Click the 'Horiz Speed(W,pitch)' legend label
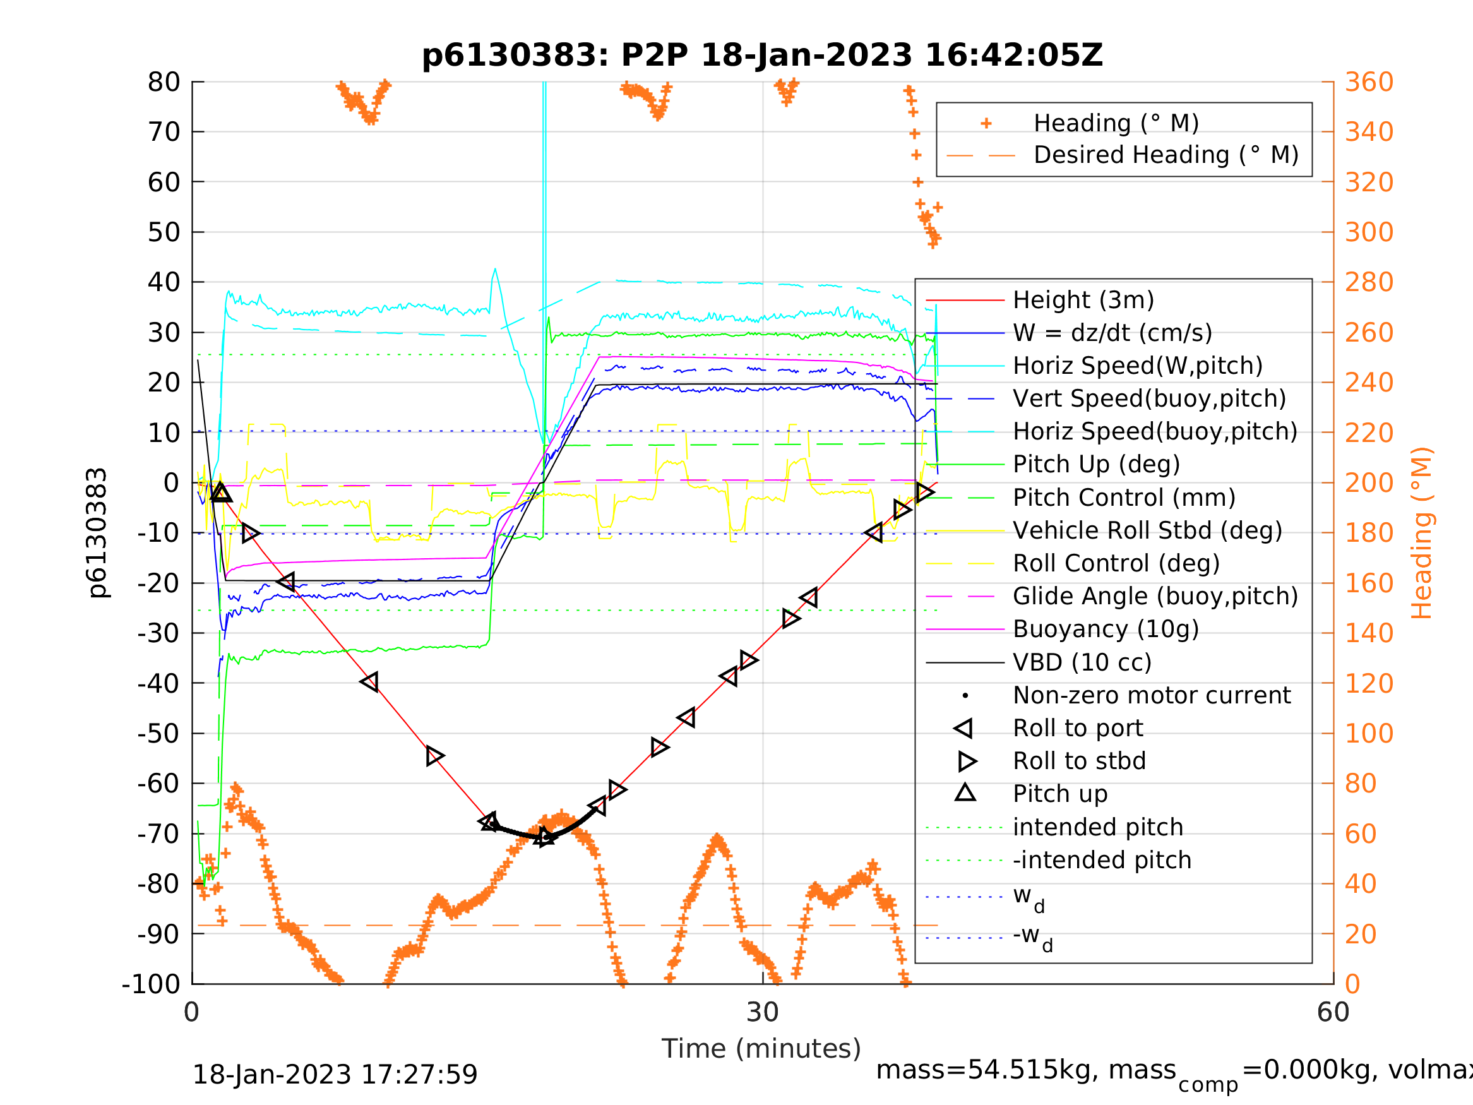Screen dimensions: 1473x1105 coord(1138,366)
